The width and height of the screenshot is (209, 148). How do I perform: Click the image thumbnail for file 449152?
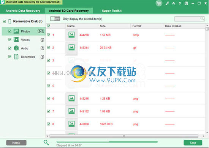coord(71,111)
